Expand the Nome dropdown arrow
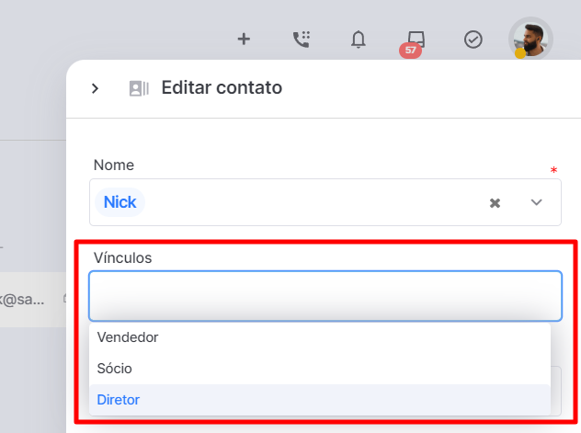 [536, 202]
